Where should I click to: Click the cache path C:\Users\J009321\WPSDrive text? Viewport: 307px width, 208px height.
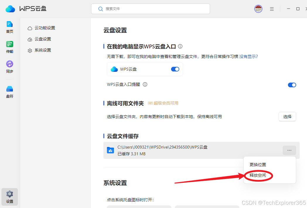(162, 147)
